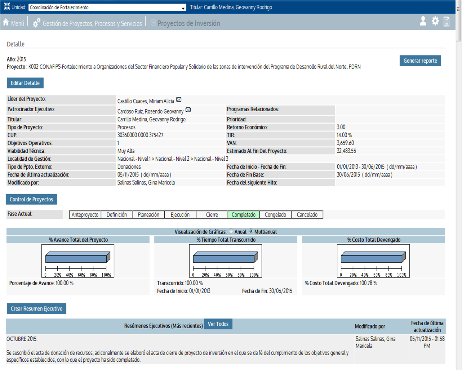Email project leader Castillo Cuaces via envelope icon
The width and height of the screenshot is (462, 370).
point(179,100)
